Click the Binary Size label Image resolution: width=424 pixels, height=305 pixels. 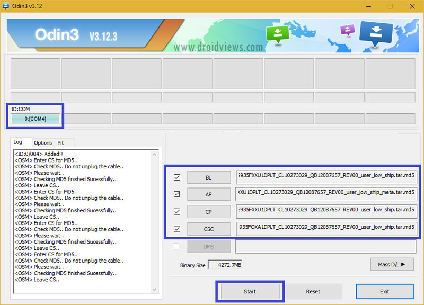coord(192,265)
